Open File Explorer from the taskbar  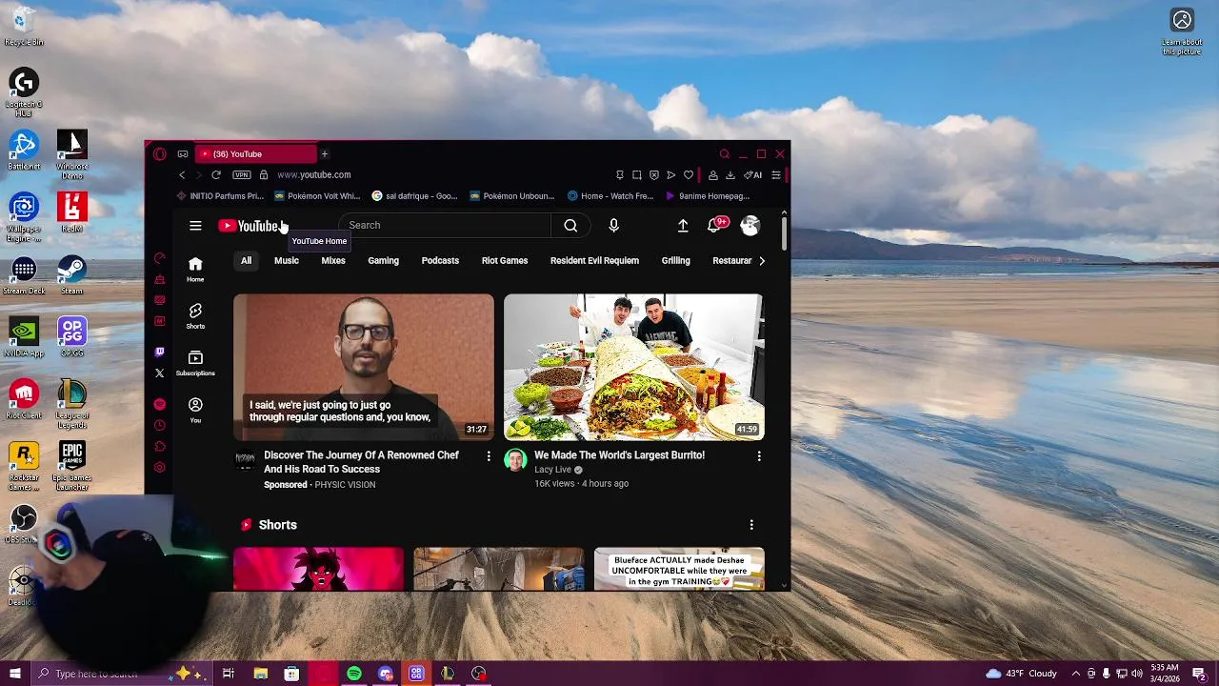[260, 674]
